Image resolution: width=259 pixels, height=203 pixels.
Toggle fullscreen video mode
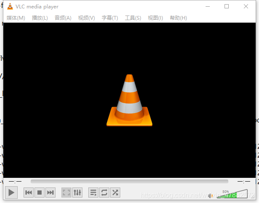(66, 192)
